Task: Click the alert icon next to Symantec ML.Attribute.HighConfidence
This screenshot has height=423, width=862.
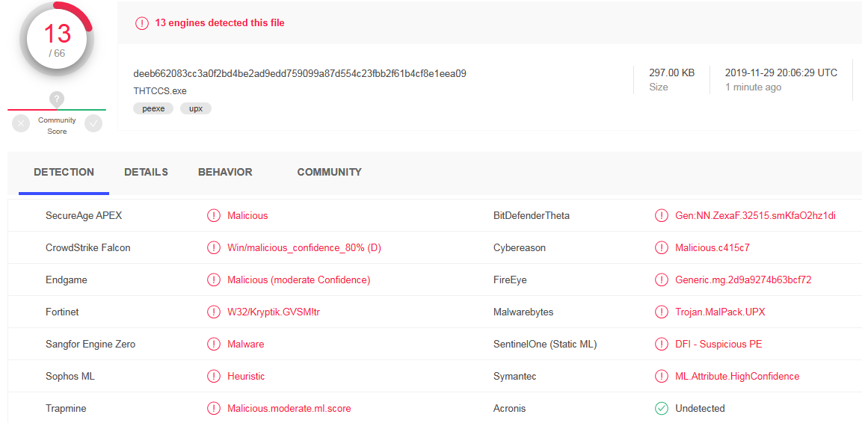Action: (662, 377)
